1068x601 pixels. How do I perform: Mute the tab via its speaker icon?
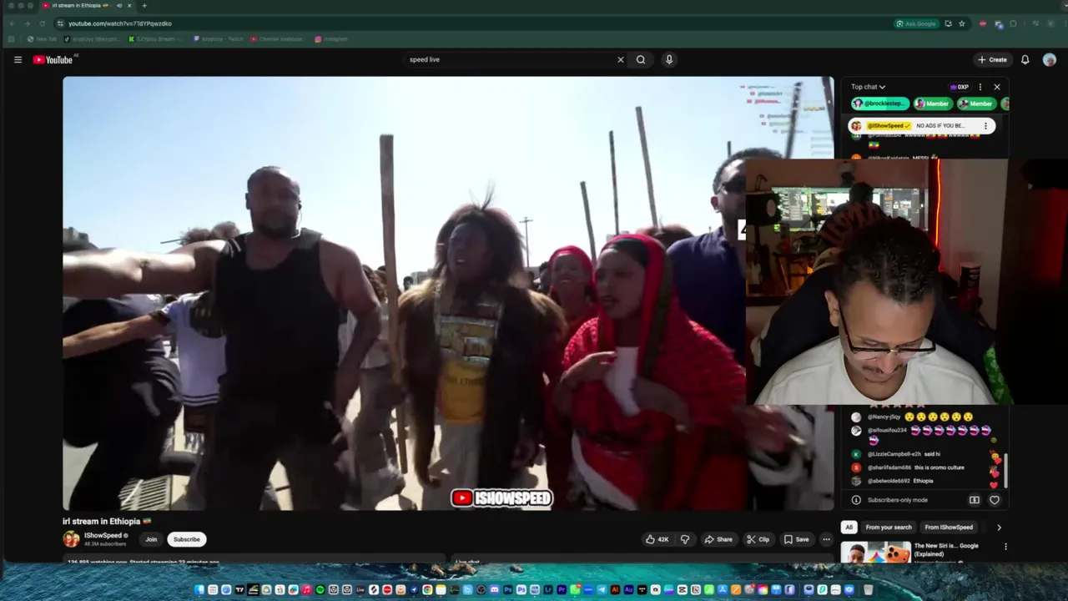119,6
